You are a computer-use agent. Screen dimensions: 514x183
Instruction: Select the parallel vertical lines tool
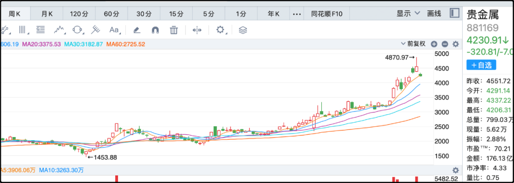tap(23, 30)
